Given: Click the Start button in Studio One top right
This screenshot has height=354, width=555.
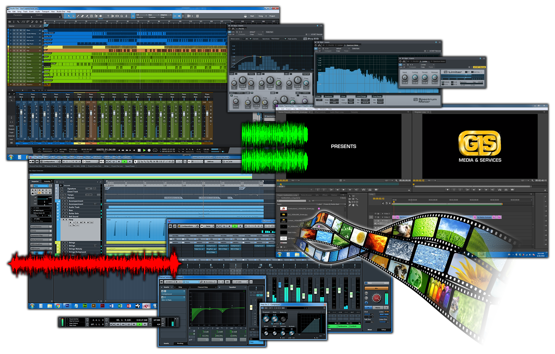Looking at the screenshot, I should click(252, 16).
